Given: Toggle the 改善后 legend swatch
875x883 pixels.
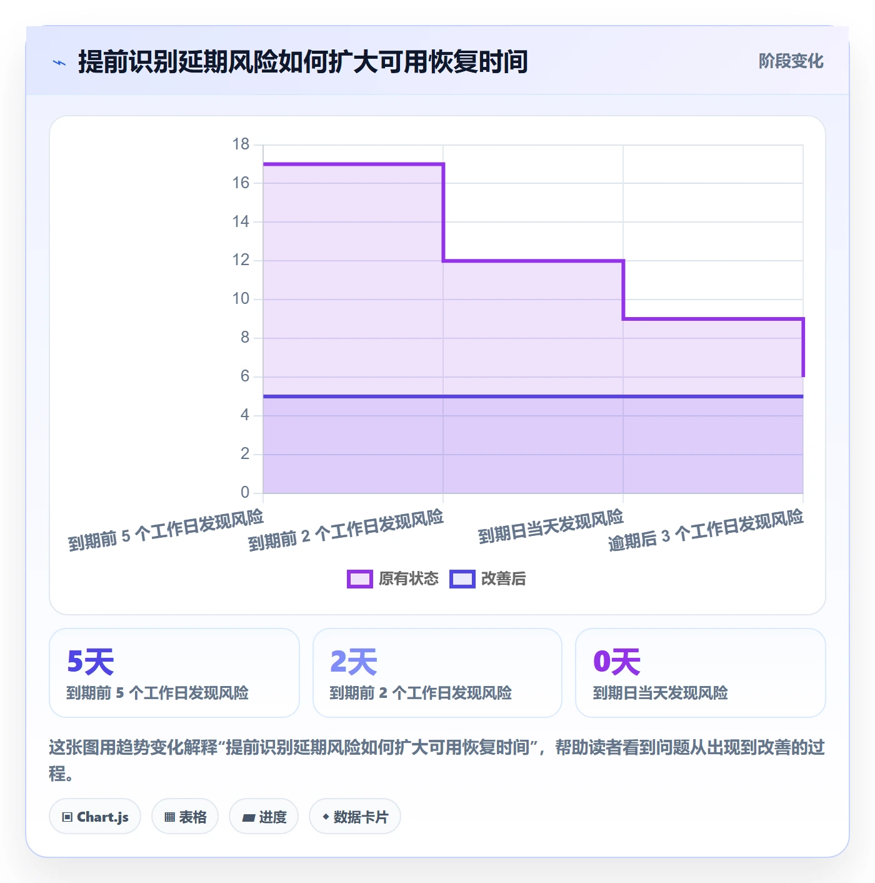Looking at the screenshot, I should tap(462, 579).
